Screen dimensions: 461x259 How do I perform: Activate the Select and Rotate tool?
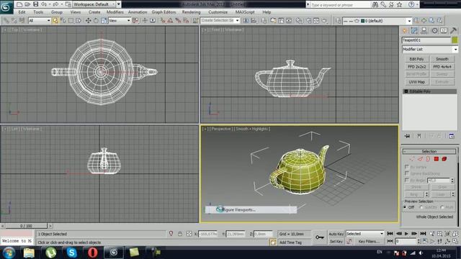click(x=96, y=21)
